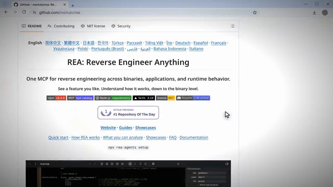The width and height of the screenshot is (333, 187).
Task: Click the license MIT badge
Action: [165, 98]
